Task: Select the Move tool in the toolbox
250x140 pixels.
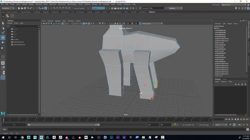Action: (3, 38)
